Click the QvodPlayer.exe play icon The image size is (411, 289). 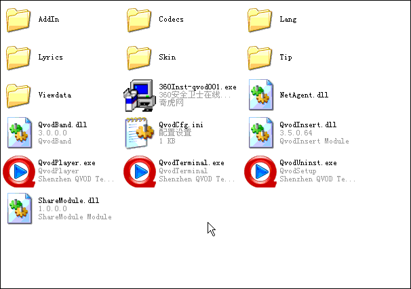click(19, 171)
